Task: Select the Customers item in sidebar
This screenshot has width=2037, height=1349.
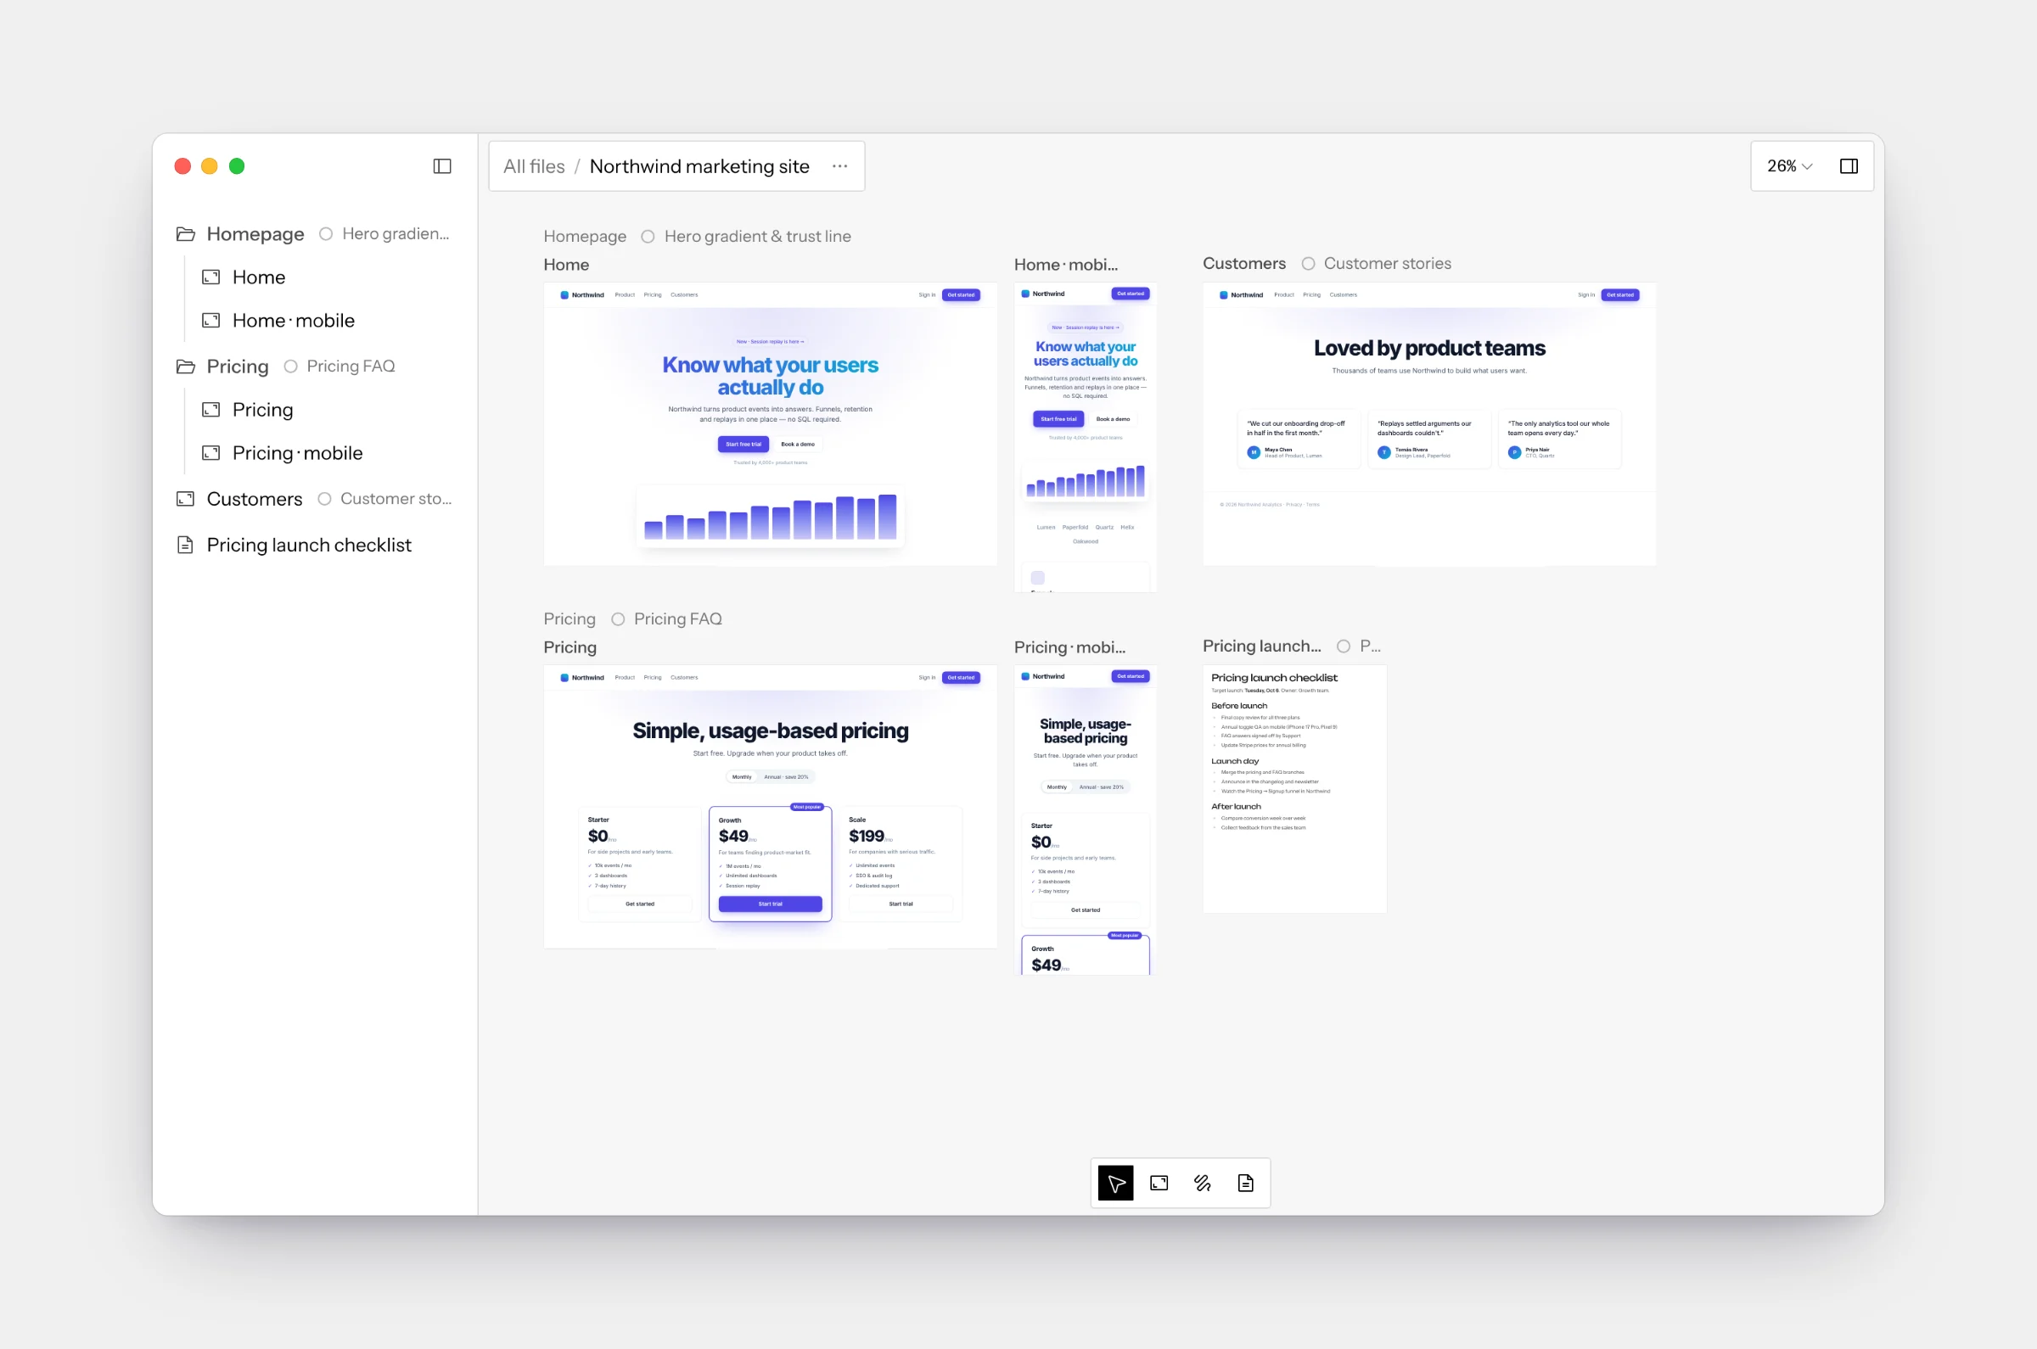Action: click(254, 499)
